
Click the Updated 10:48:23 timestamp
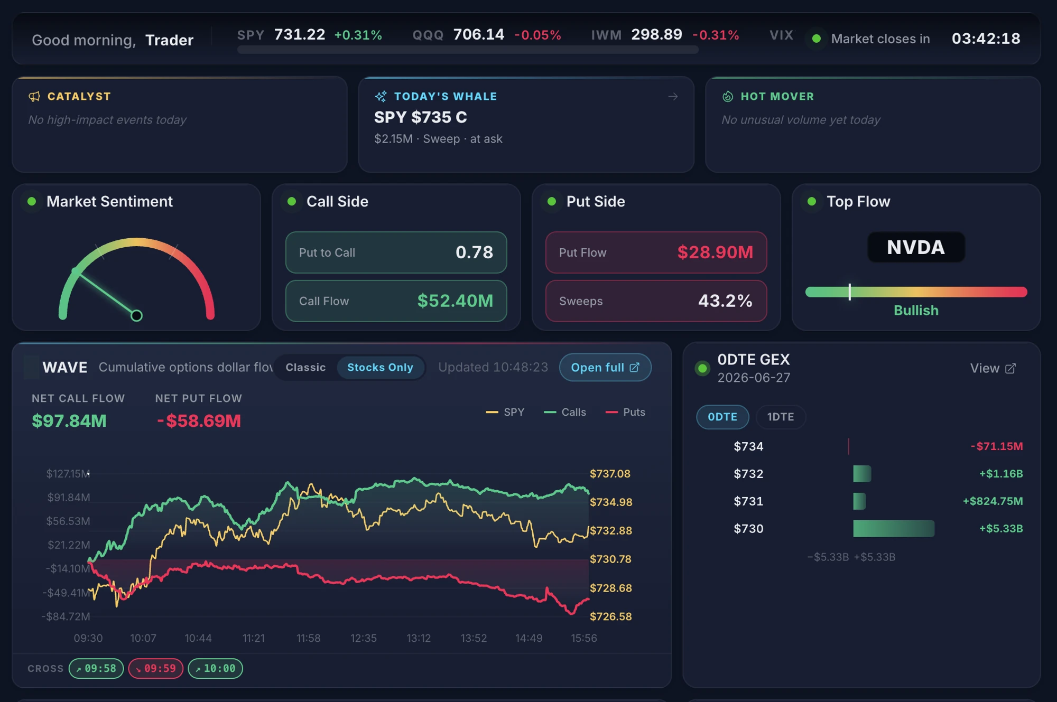493,367
